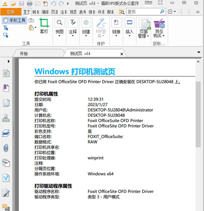Click the 现在购买 buy now basket
This screenshot has width=204, height=211.
159,28
